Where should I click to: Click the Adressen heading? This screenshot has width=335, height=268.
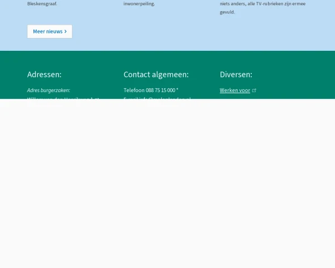(x=44, y=74)
